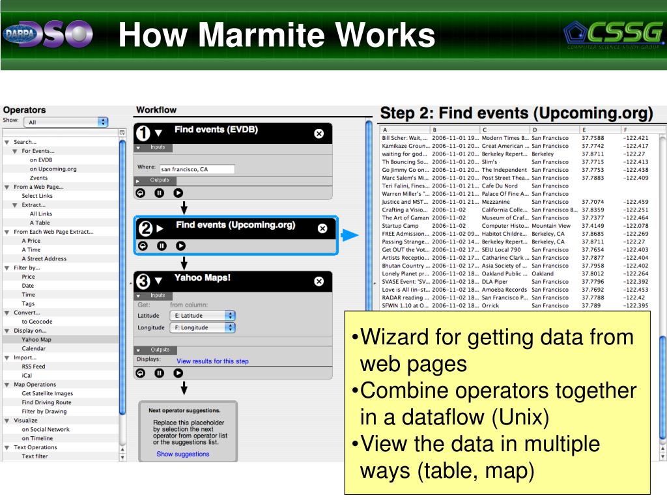Select the to Geocode operator

[x=37, y=322]
